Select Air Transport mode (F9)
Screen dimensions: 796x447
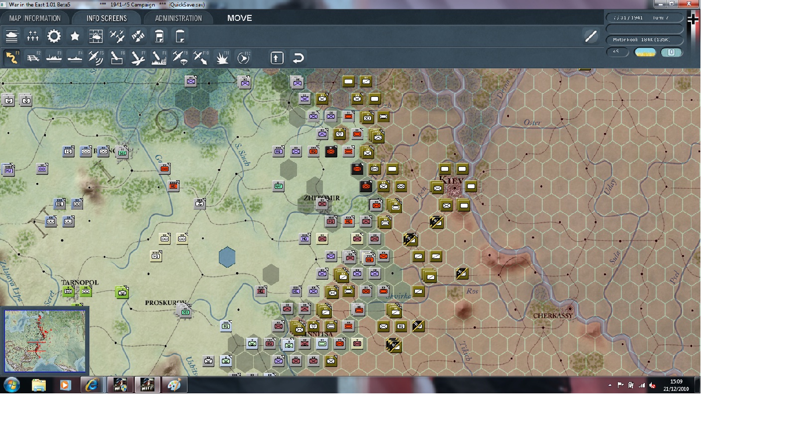[180, 58]
